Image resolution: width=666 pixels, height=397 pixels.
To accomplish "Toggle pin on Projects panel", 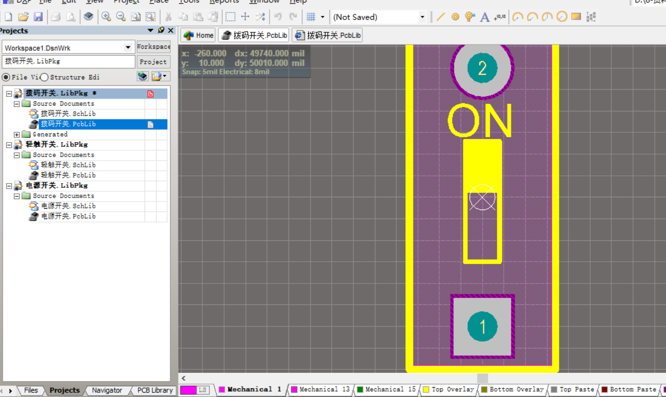I will 161,30.
